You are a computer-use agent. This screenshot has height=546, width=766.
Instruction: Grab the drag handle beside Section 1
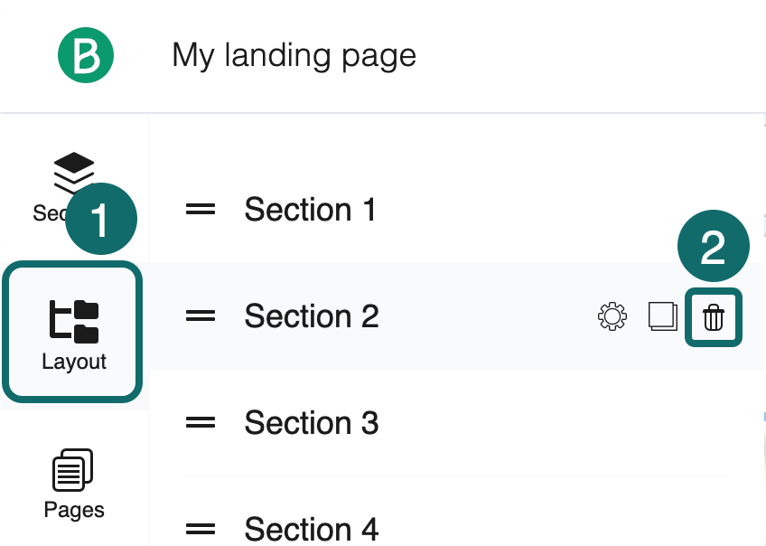tap(201, 210)
